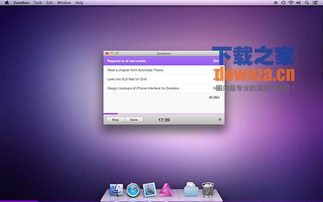Close the Zonebox window
The height and width of the screenshot is (202, 323).
[107, 53]
